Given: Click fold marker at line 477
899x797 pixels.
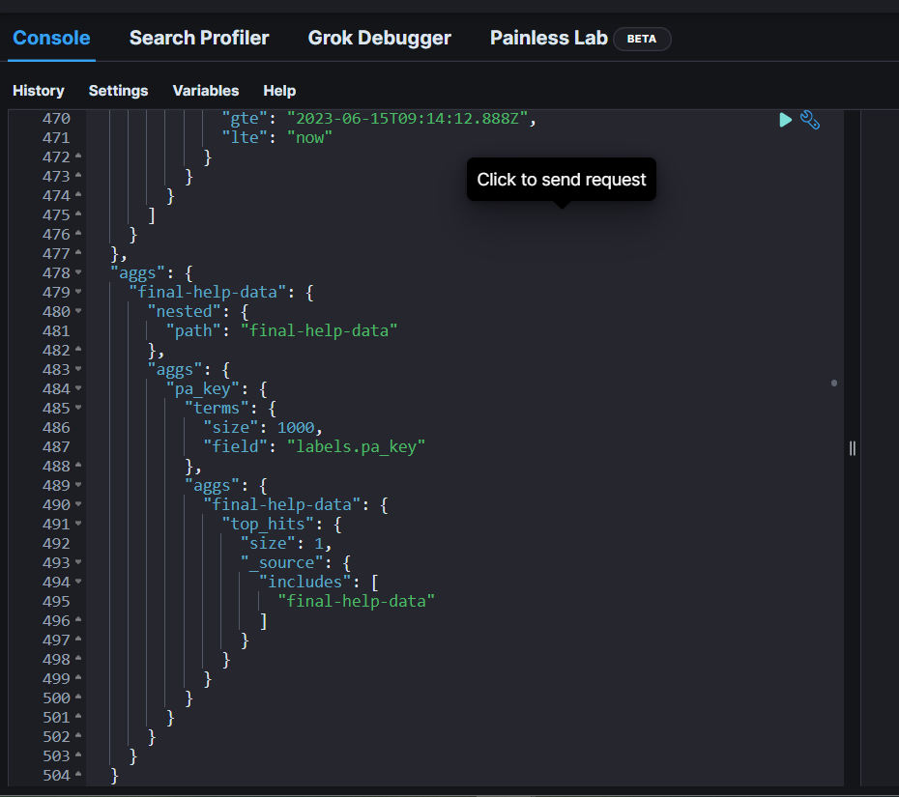Looking at the screenshot, I should tap(78, 252).
